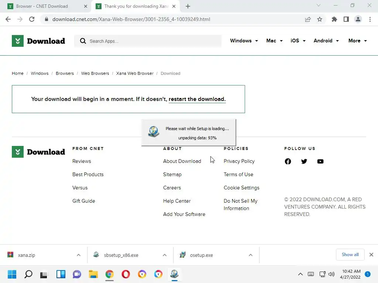378x283 pixels.
Task: Open Chrome extensions puzzle icon
Action: click(x=334, y=19)
